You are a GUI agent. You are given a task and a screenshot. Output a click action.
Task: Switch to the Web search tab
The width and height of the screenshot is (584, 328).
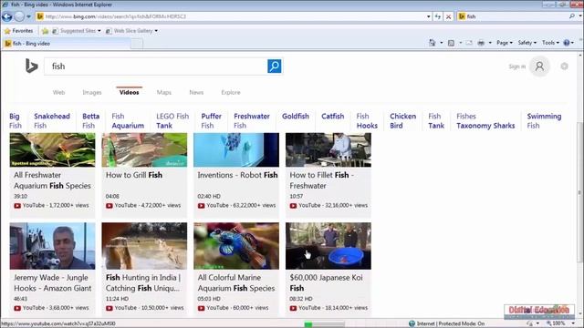[58, 92]
